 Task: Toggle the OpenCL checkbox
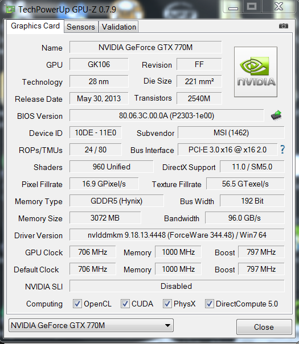[x=77, y=304]
